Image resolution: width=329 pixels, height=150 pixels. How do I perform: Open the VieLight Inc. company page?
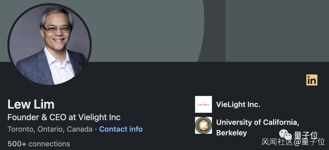click(238, 105)
